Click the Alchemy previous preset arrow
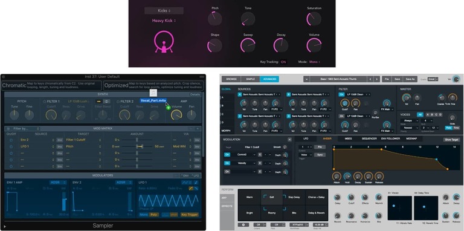The height and width of the screenshot is (231, 464). point(370,79)
